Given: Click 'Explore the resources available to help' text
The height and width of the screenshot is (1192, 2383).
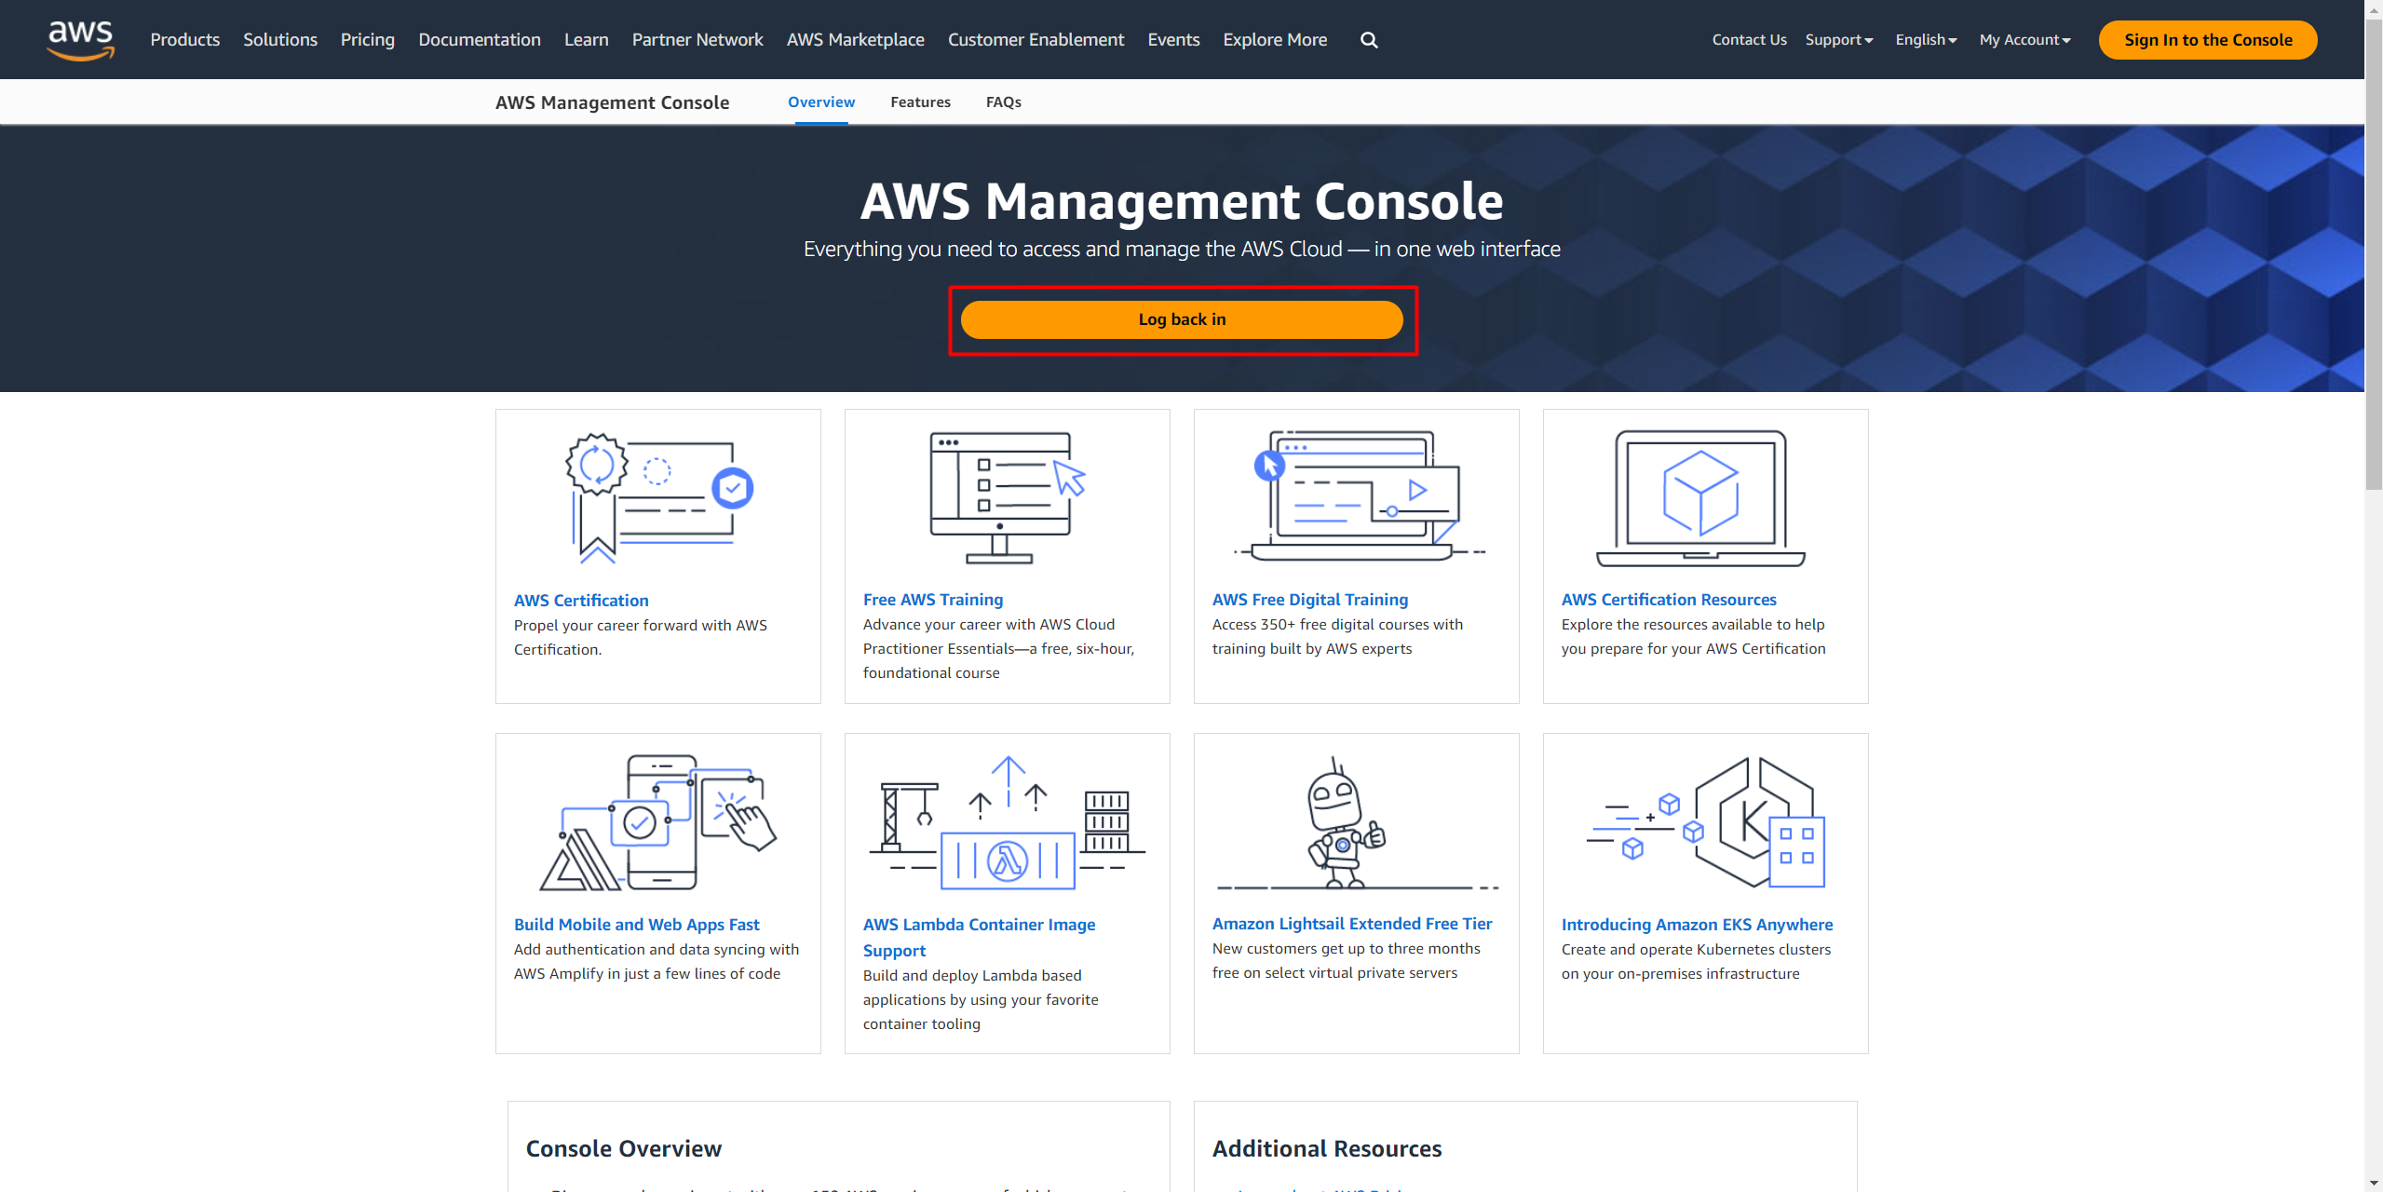Looking at the screenshot, I should coord(1693,637).
